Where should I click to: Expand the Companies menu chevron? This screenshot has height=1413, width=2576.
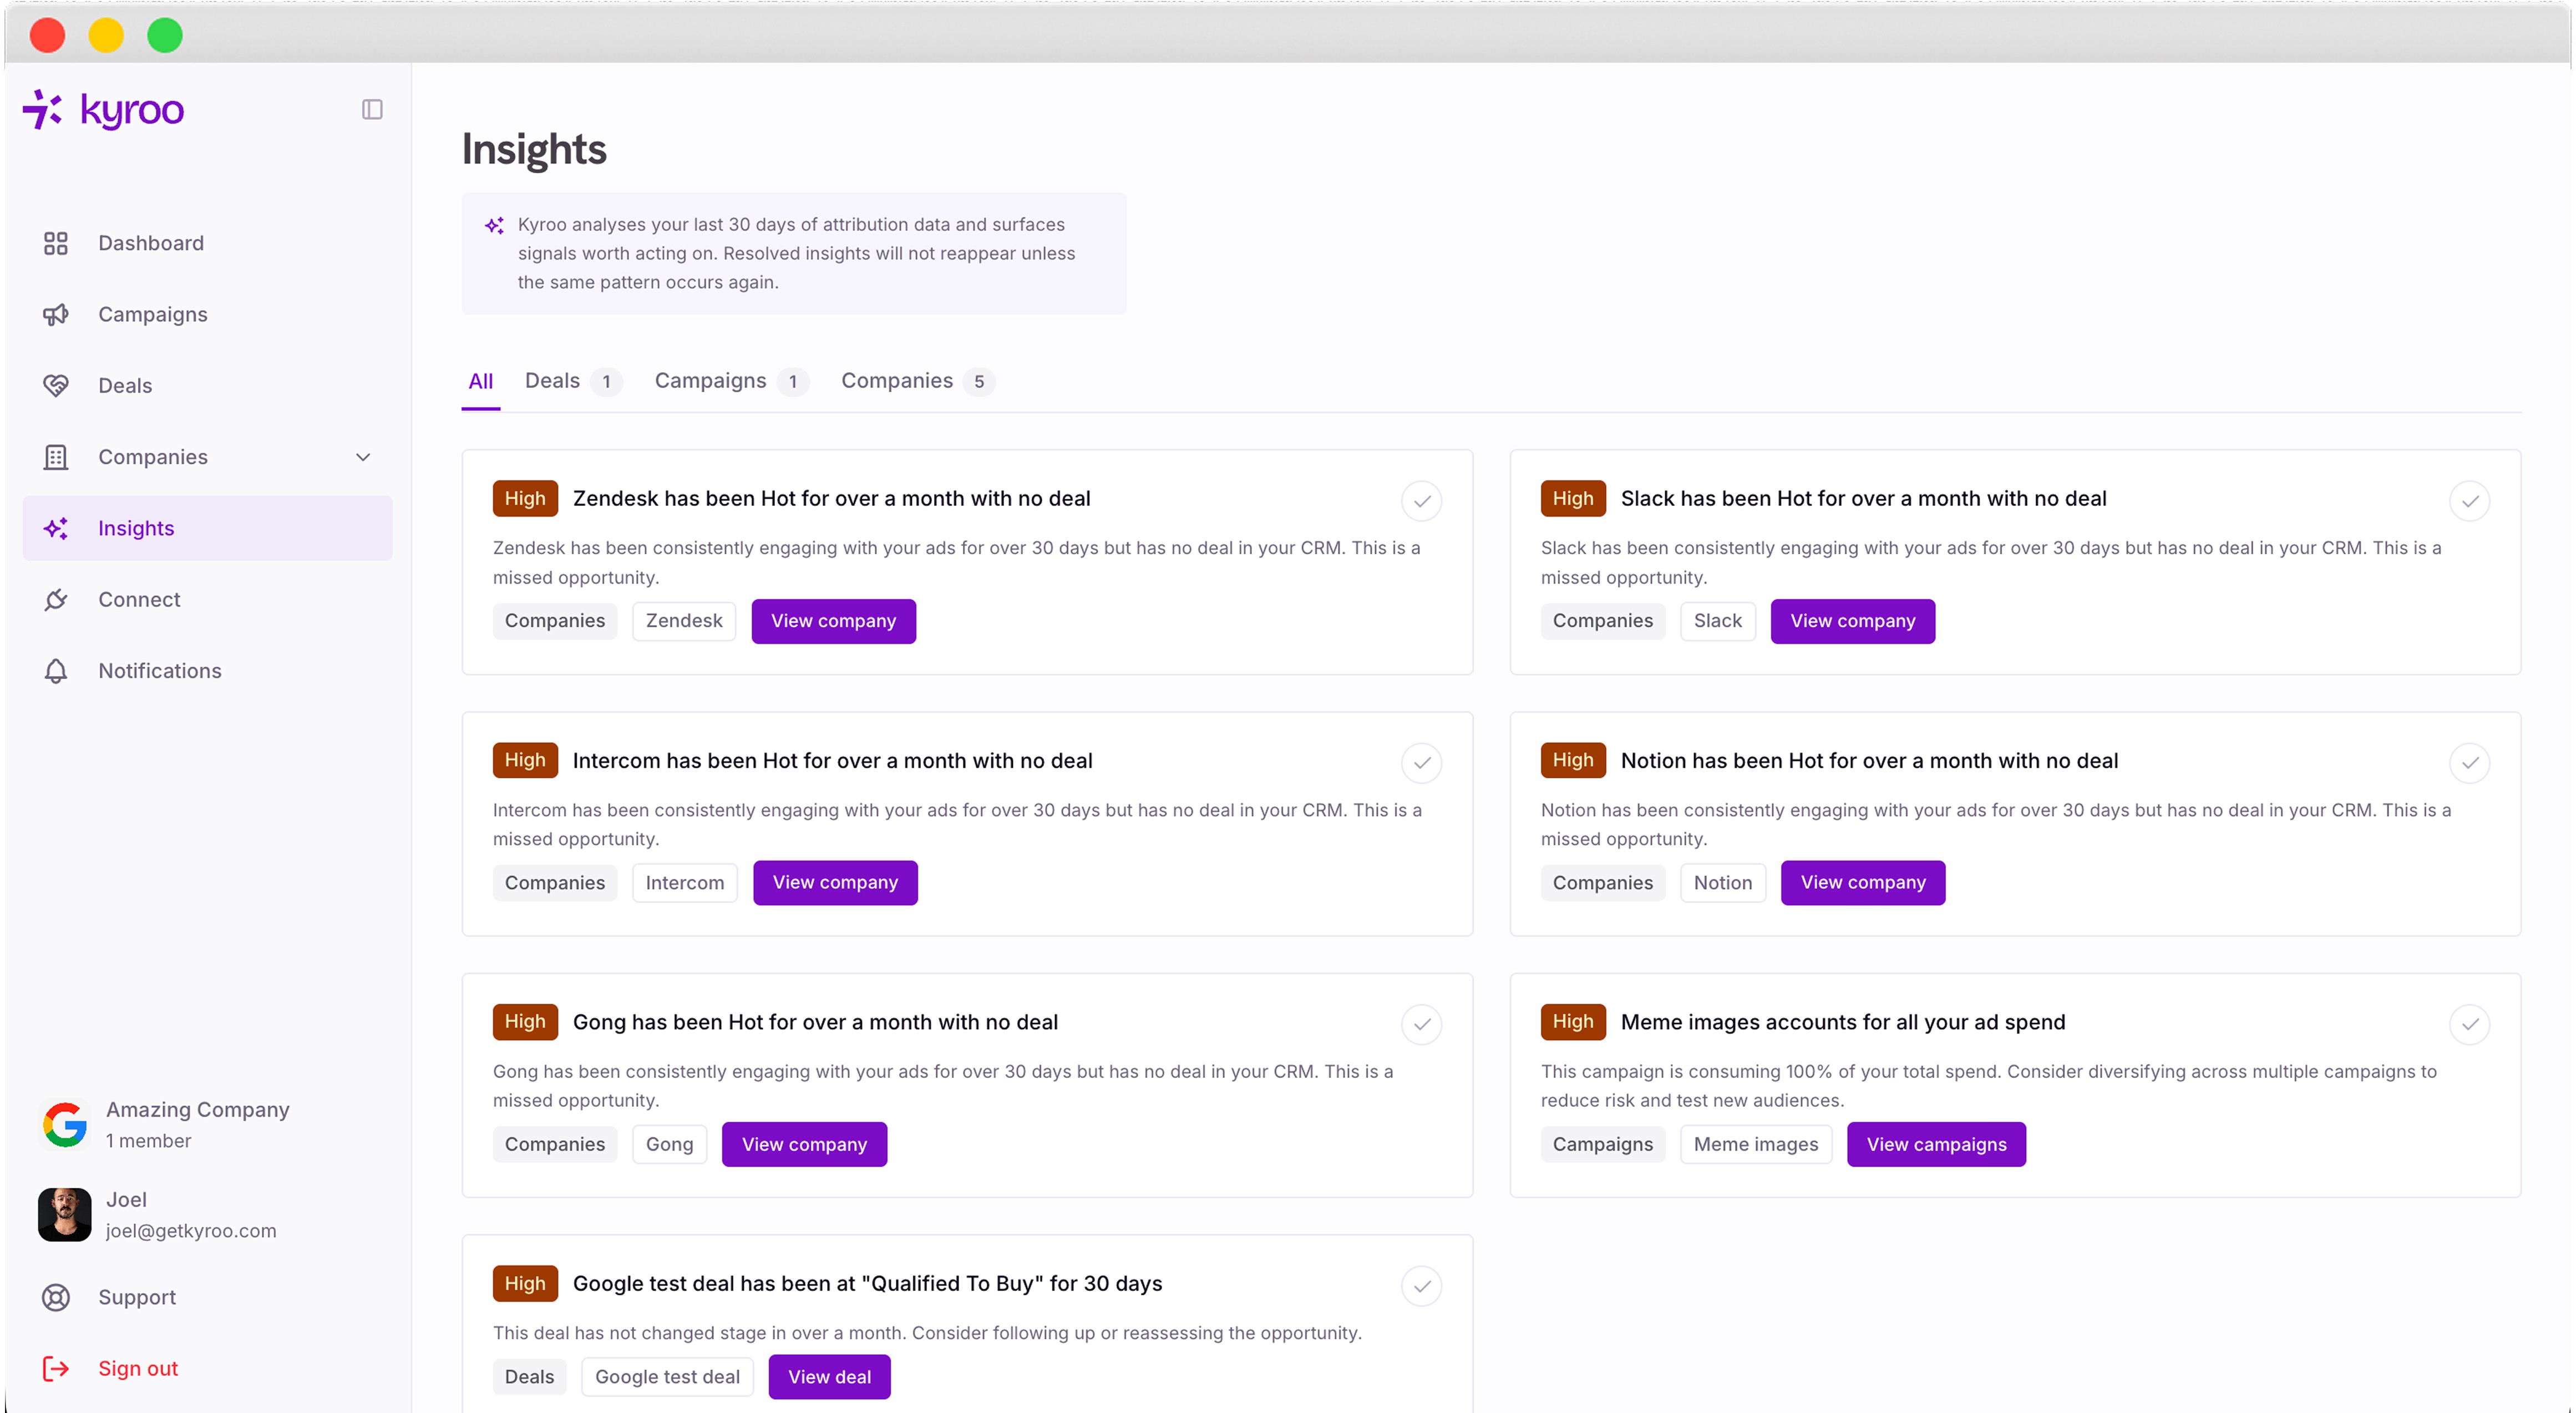pos(363,457)
